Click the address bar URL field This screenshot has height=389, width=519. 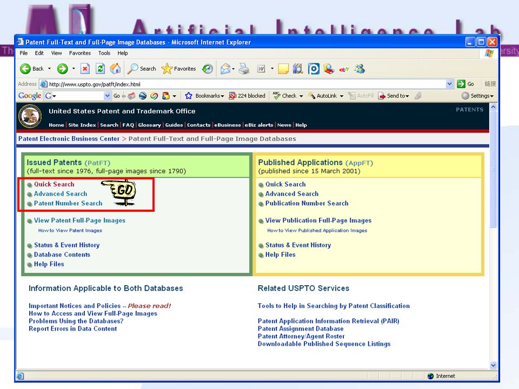pyautogui.click(x=247, y=84)
